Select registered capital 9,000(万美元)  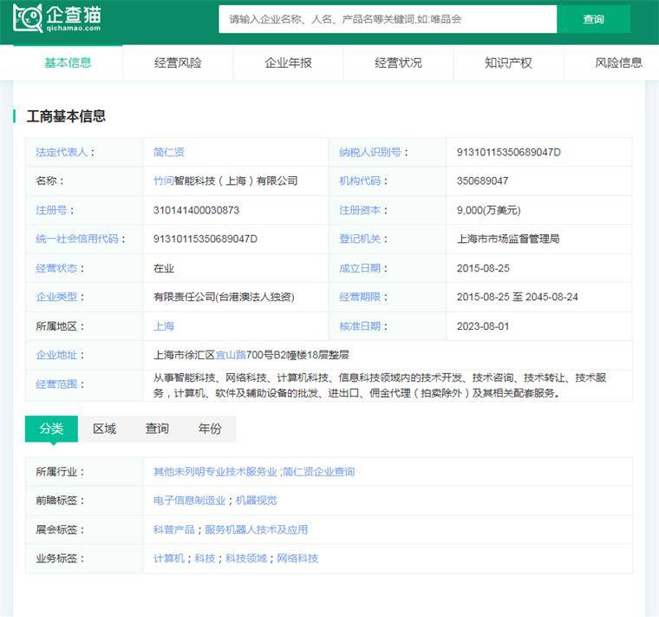(489, 210)
